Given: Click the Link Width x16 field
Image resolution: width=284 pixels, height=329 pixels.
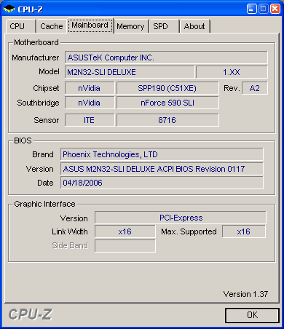Looking at the screenshot, I should pos(125,231).
